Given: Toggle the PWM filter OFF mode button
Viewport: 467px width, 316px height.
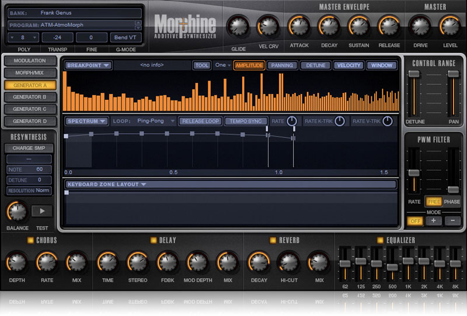Looking at the screenshot, I should [x=414, y=221].
